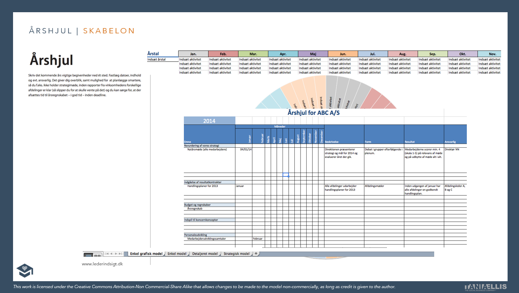Select the Jun. month header cell
This screenshot has width=519, height=293.
[343, 54]
